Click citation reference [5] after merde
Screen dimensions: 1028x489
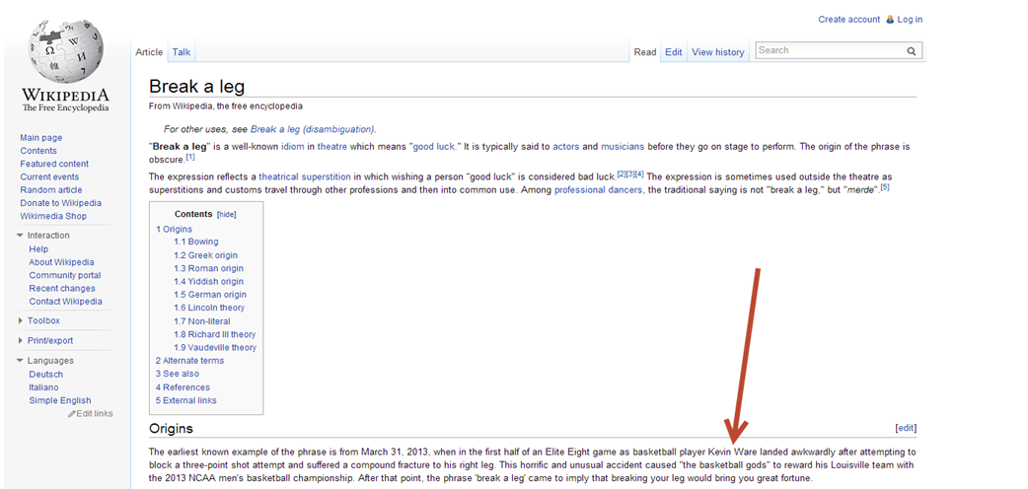[885, 187]
